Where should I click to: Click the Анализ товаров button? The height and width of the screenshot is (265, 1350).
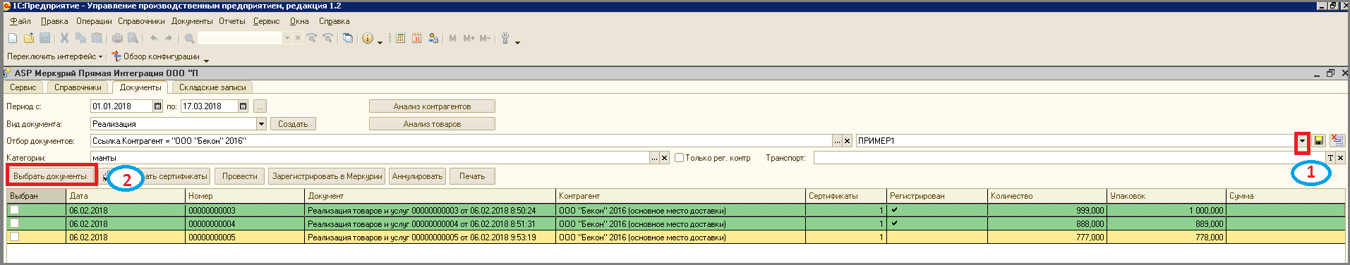pyautogui.click(x=432, y=124)
